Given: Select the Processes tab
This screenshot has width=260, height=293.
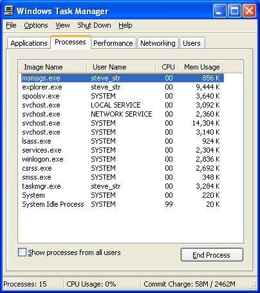Looking at the screenshot, I should point(71,42).
